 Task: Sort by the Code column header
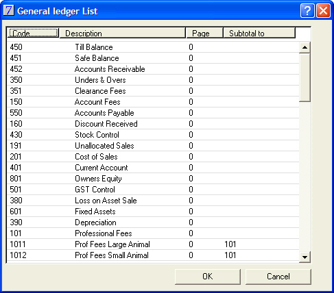point(33,33)
